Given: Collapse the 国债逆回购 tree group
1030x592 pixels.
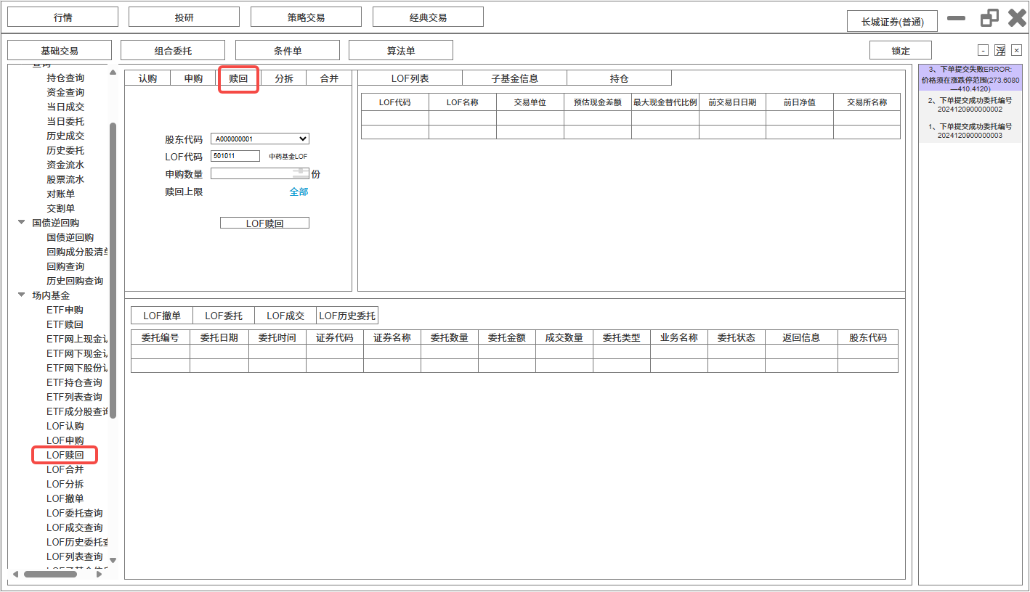Looking at the screenshot, I should (x=22, y=223).
